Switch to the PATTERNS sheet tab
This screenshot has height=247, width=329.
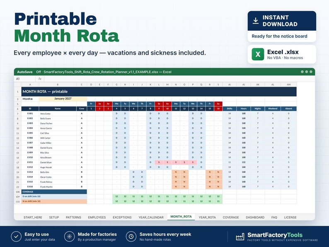(73, 218)
